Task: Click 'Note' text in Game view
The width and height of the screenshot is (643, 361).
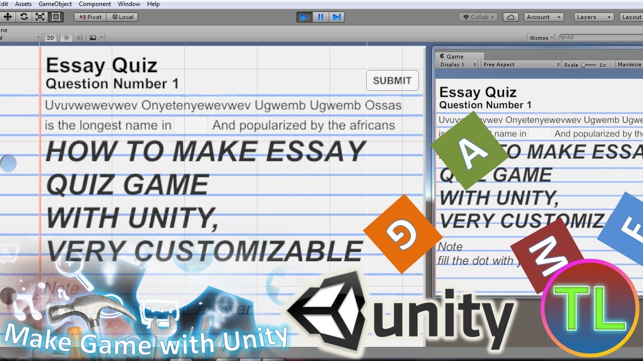Action: (450, 247)
